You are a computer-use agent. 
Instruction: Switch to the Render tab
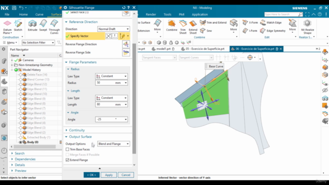(x=151, y=14)
